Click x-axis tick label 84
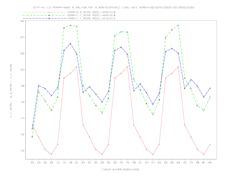This screenshot has width=229, height=177. 210,163
